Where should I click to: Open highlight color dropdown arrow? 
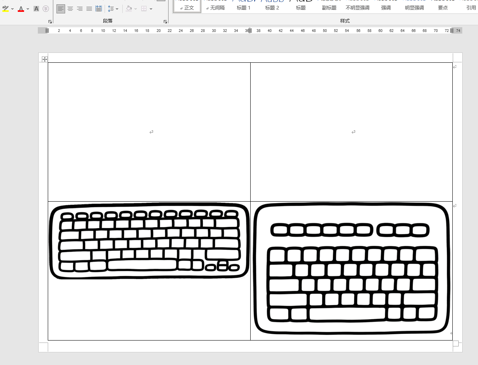[13, 9]
